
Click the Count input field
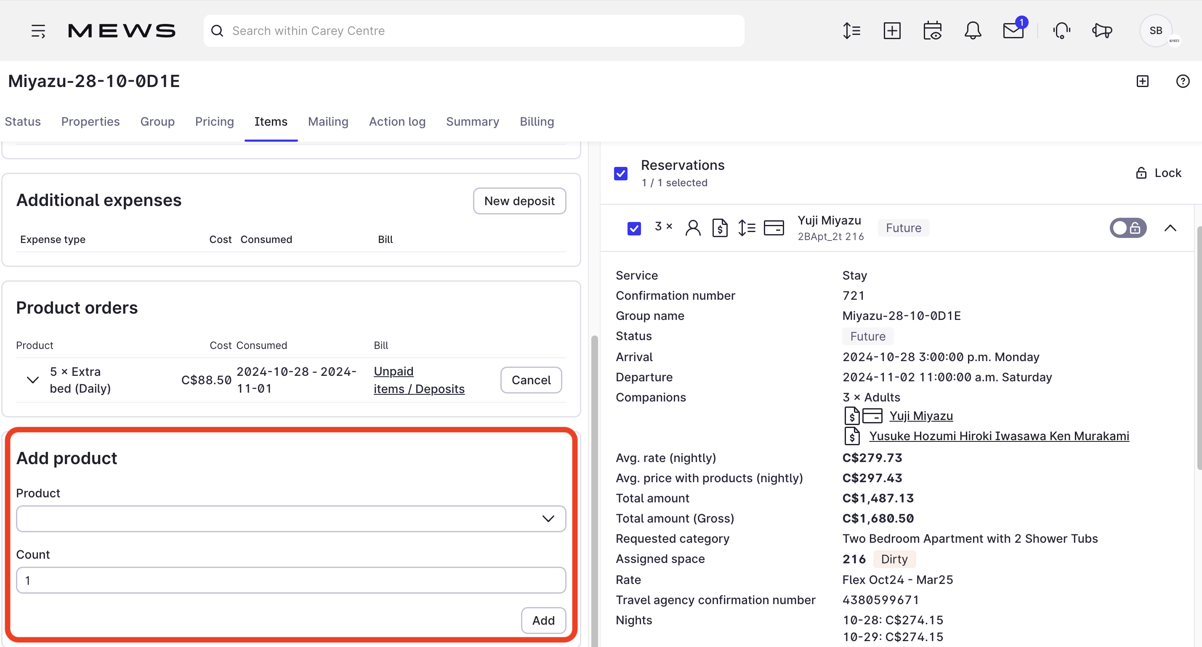tap(291, 580)
